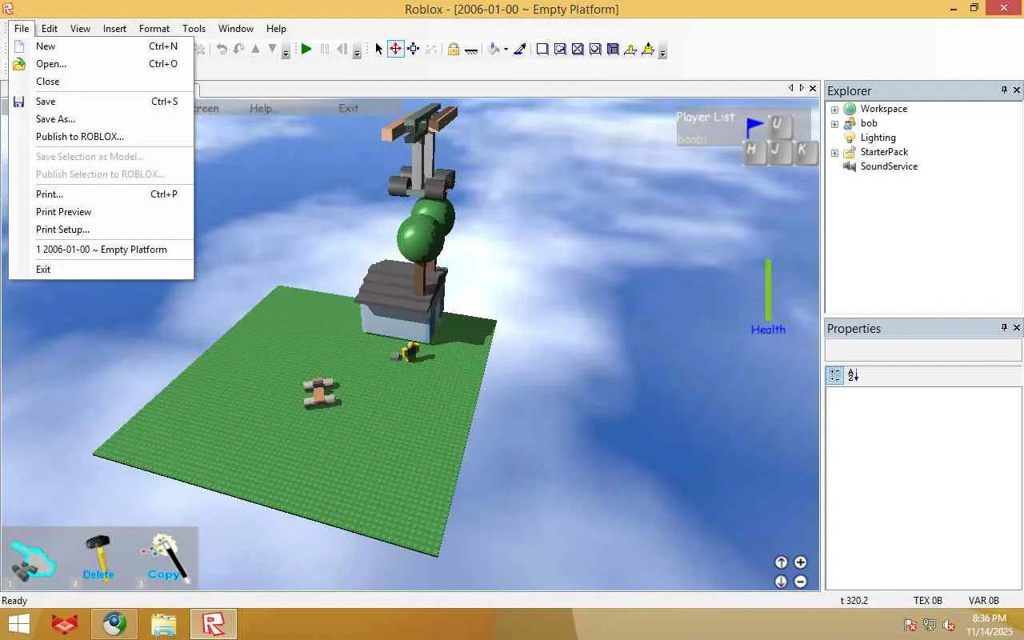Click the gray up-triangle toolbar icon
This screenshot has width=1024, height=640.
(256, 50)
